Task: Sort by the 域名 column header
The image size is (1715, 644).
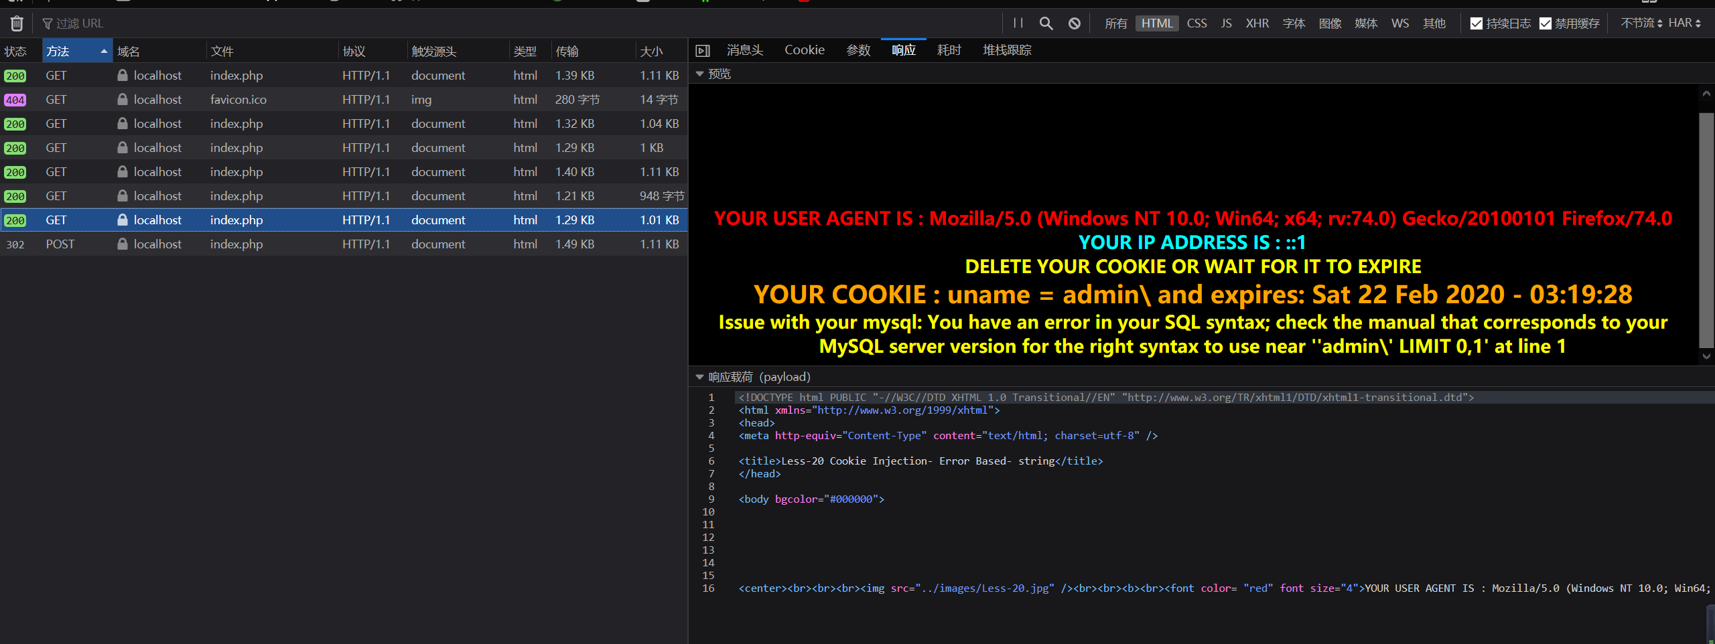Action: tap(159, 51)
